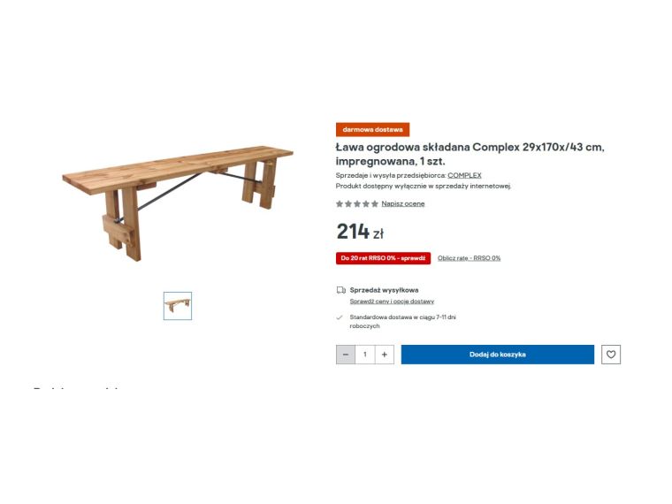The height and width of the screenshot is (504, 672).
Task: Increase quantity with the plus button
Action: (385, 355)
